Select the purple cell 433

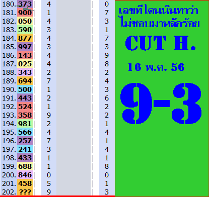click(25, 158)
